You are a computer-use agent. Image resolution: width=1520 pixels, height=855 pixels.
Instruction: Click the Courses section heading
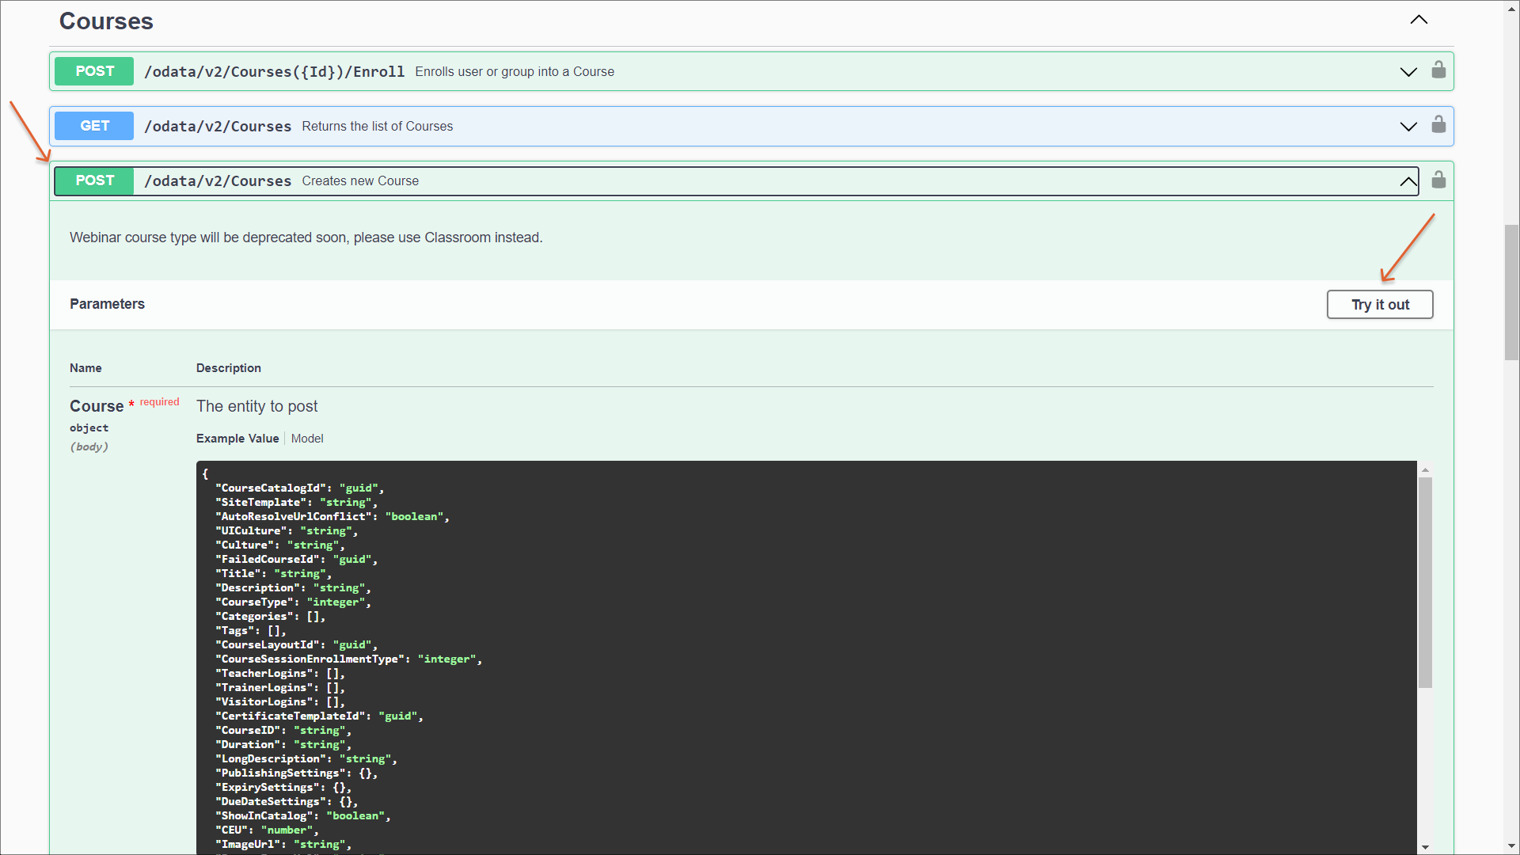106,21
